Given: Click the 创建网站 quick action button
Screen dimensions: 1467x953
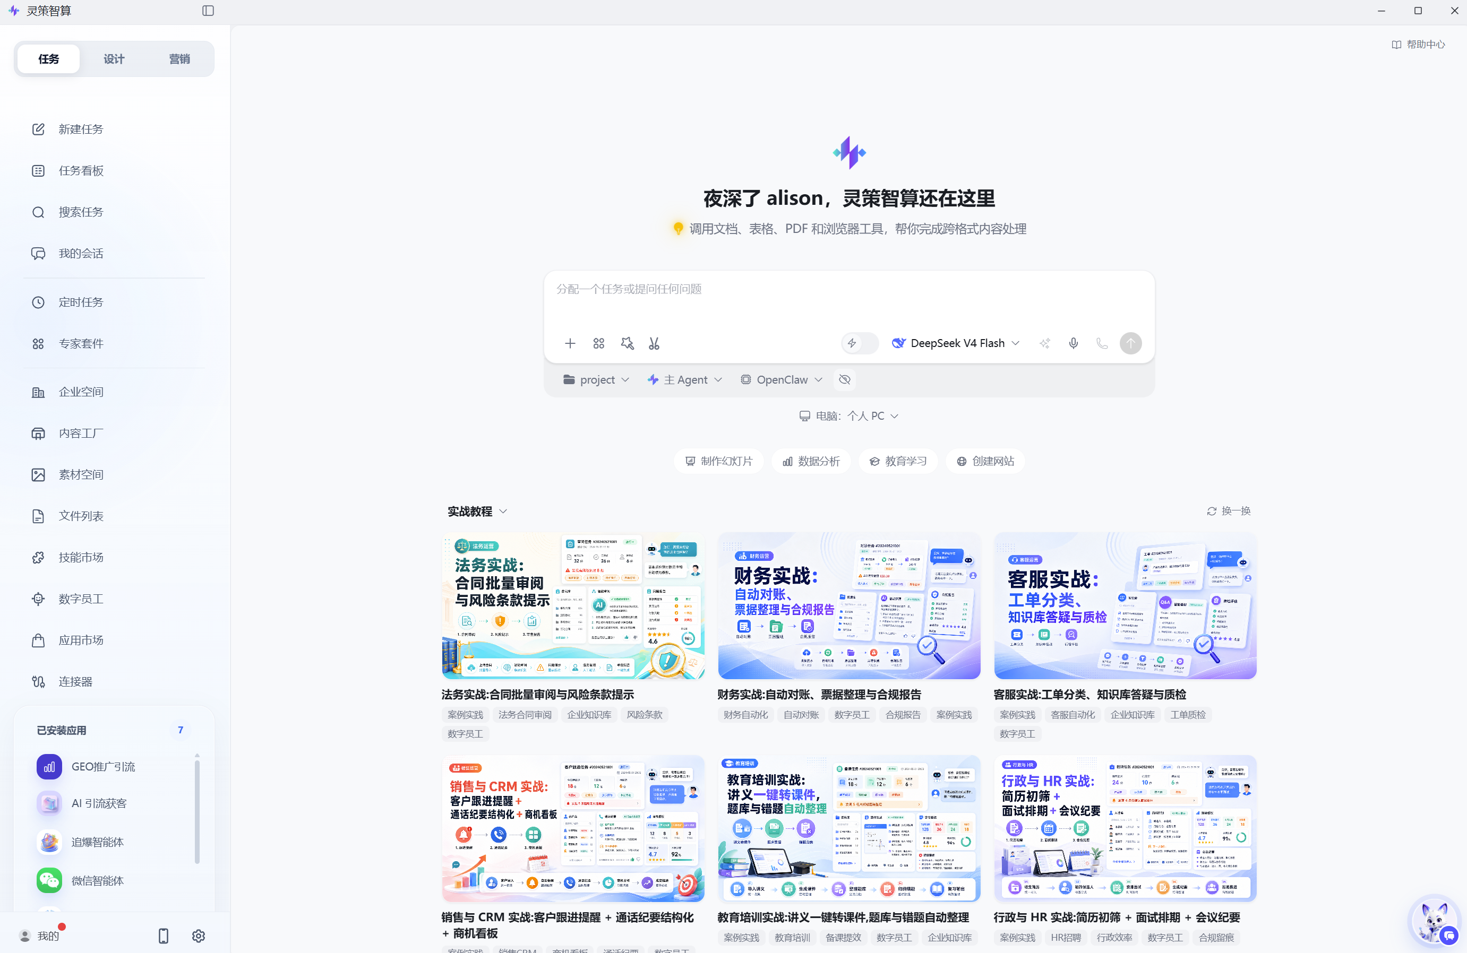Looking at the screenshot, I should (x=985, y=461).
